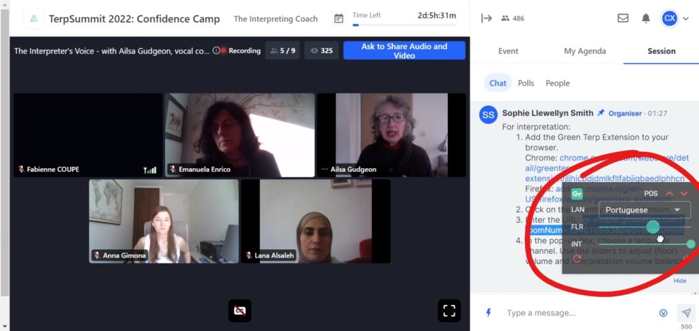This screenshot has width=699, height=331.
Task: Open the Portuguese language dropdown
Action: (x=644, y=210)
